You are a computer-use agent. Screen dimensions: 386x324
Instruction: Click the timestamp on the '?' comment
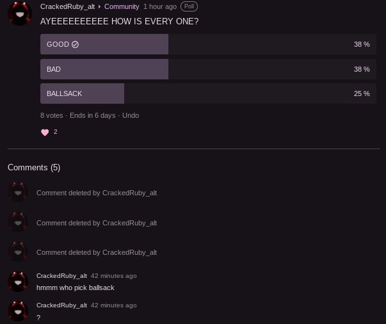pos(113,305)
